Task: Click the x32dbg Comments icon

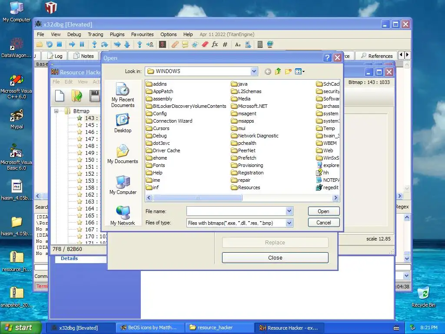Action: [x=185, y=44]
